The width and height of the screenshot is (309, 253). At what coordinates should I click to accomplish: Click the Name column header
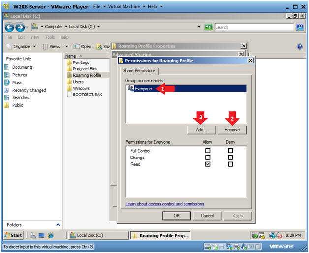87,56
